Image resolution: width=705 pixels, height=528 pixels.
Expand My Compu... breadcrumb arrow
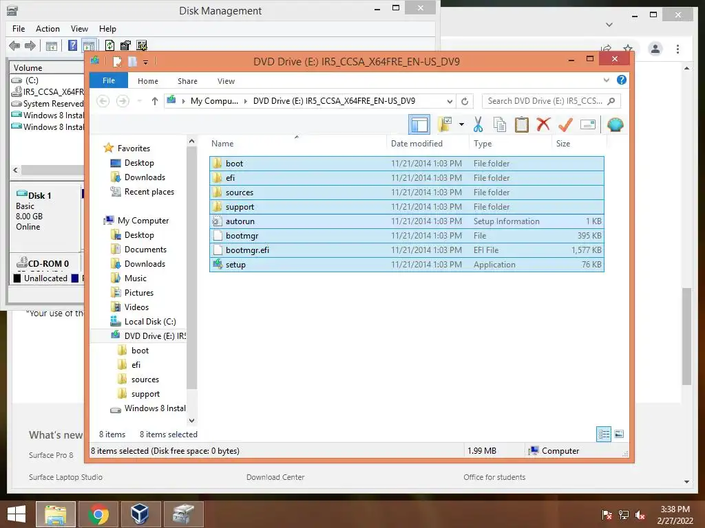[246, 101]
